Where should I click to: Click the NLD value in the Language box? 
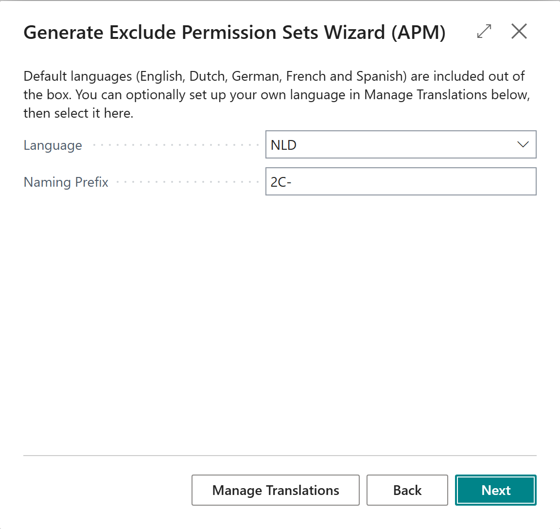pos(283,145)
